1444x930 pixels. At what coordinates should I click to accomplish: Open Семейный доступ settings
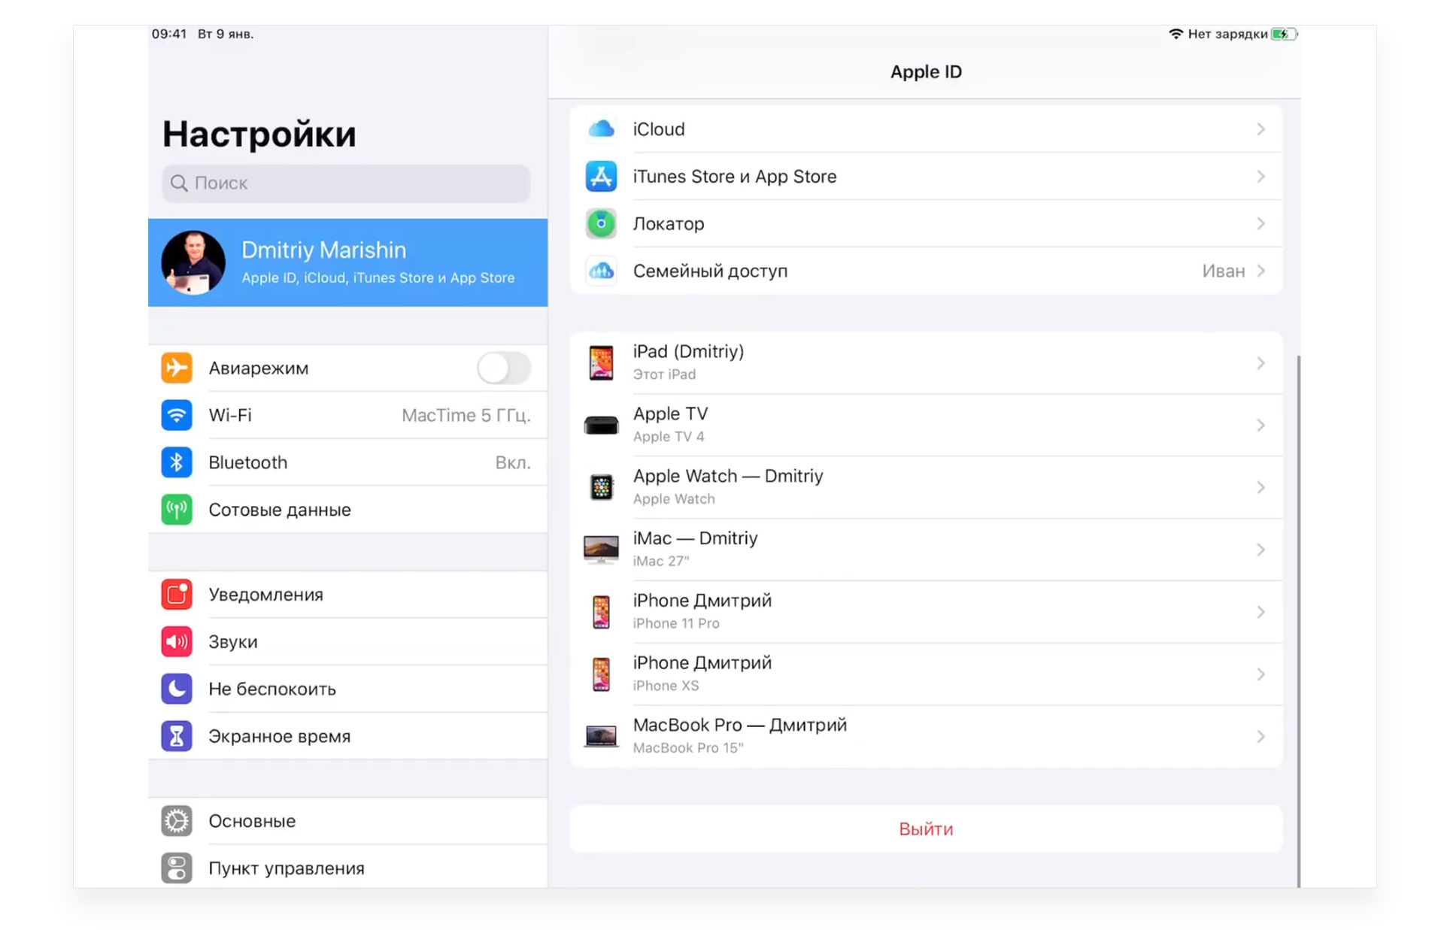926,271
